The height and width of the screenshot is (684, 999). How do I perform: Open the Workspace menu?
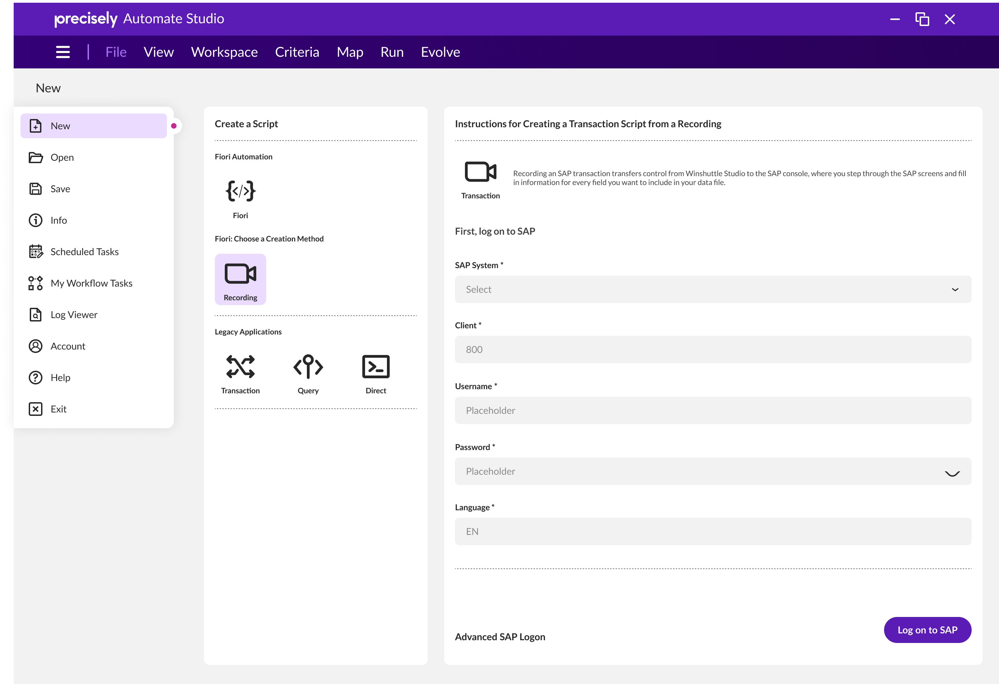[x=224, y=52]
